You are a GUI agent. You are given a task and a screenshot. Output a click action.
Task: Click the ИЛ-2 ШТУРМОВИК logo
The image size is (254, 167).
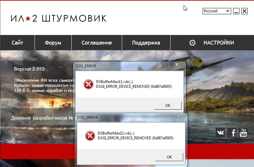click(59, 18)
